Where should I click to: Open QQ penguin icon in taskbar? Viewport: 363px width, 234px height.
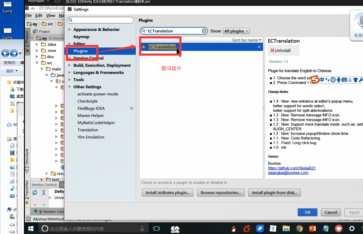coord(233,229)
